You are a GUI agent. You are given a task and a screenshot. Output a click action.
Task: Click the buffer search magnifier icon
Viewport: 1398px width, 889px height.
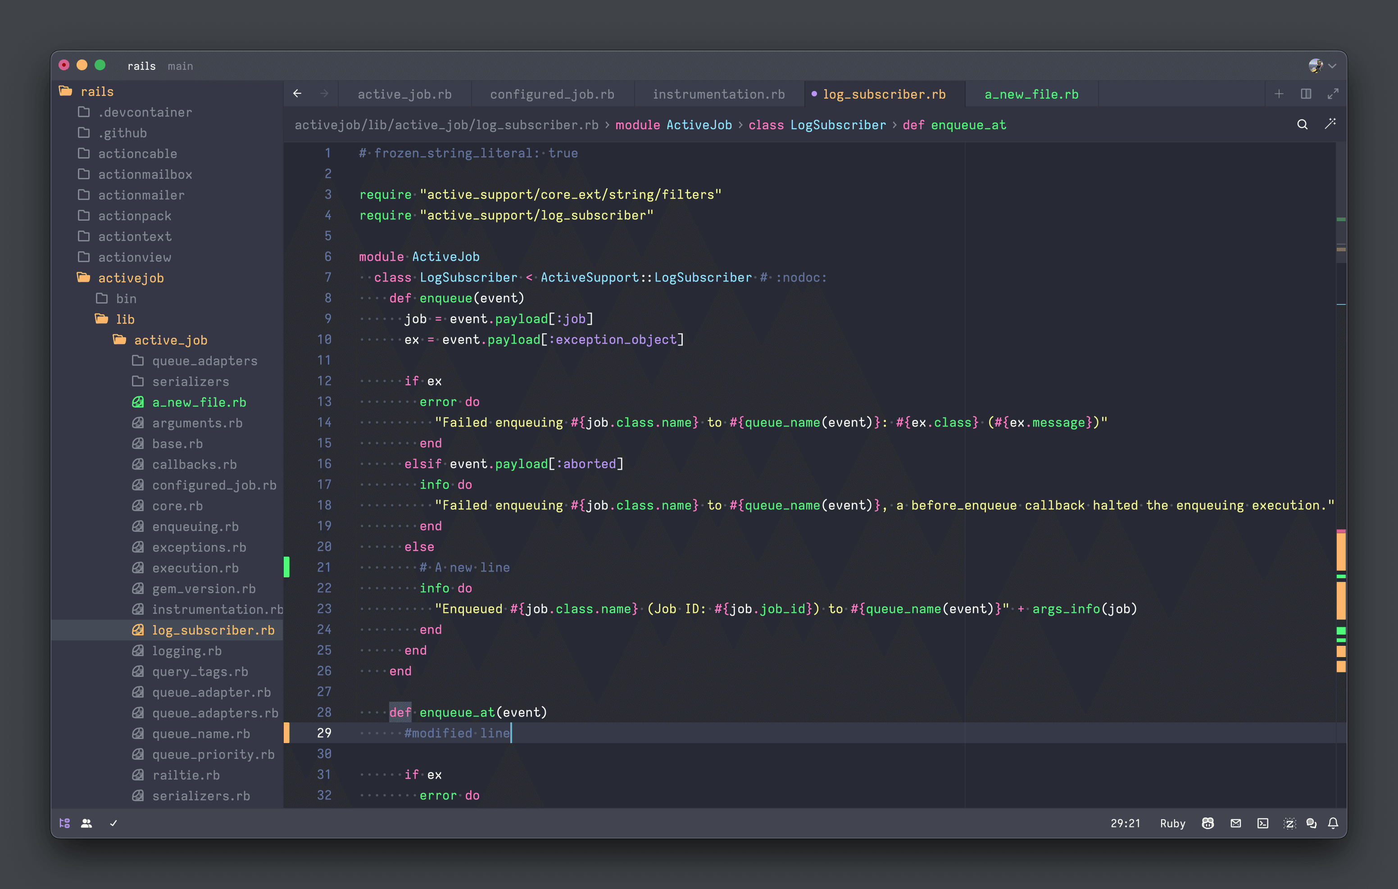pos(1302,124)
